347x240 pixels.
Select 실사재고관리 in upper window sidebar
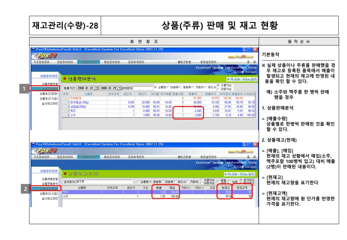pyautogui.click(x=50, y=103)
